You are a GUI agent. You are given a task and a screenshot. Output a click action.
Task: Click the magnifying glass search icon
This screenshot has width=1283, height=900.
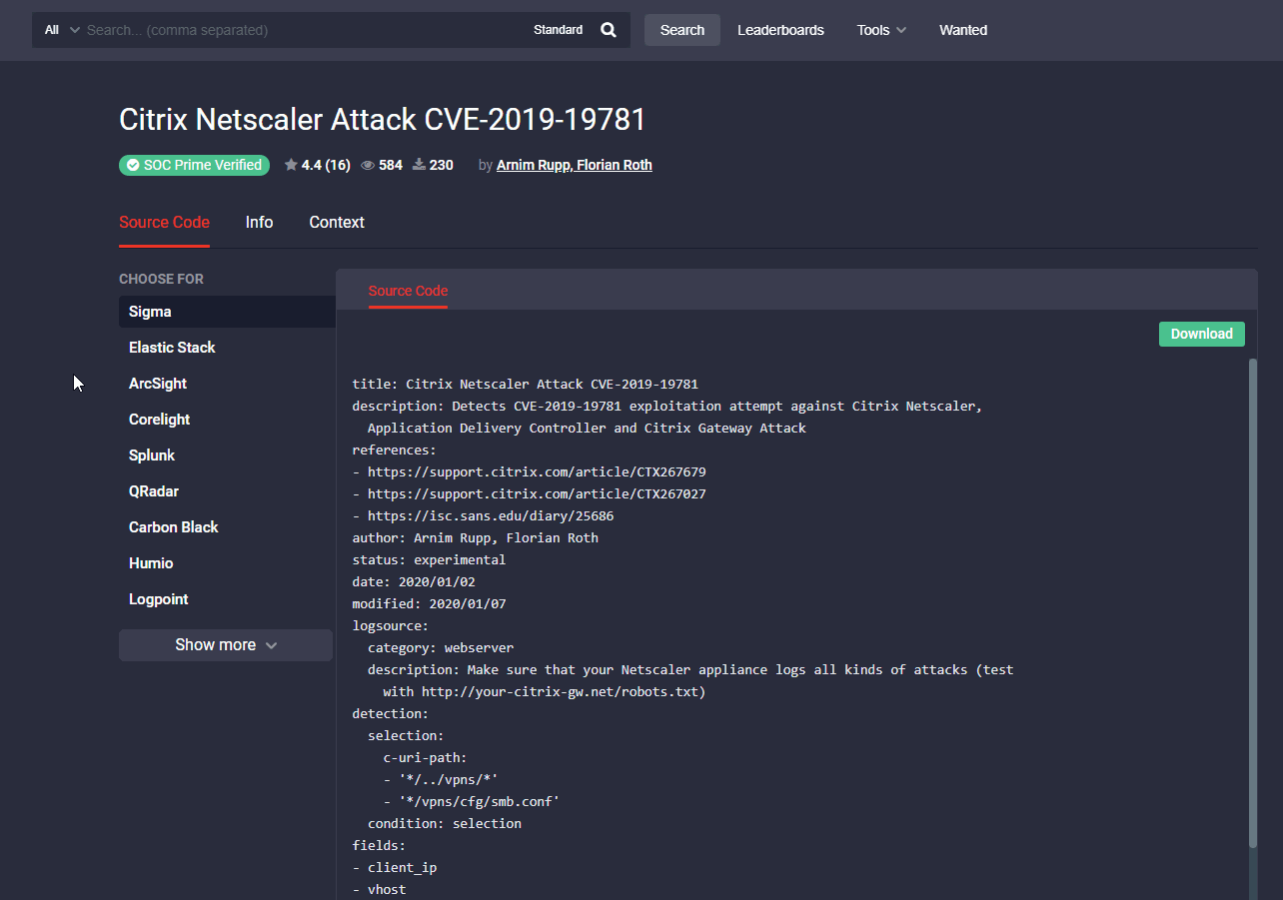click(x=609, y=30)
